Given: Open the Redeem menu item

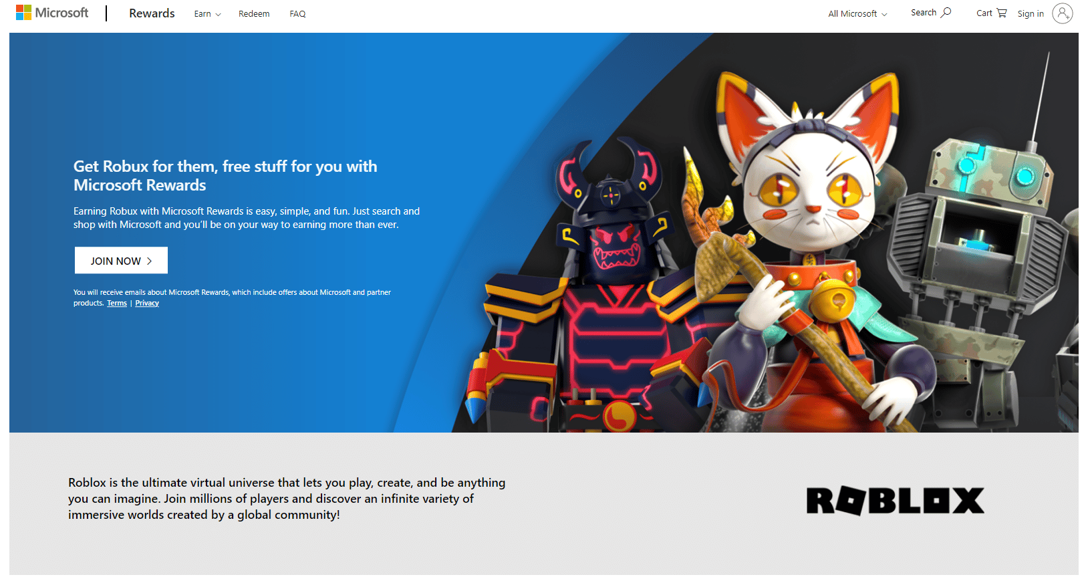Looking at the screenshot, I should 254,14.
